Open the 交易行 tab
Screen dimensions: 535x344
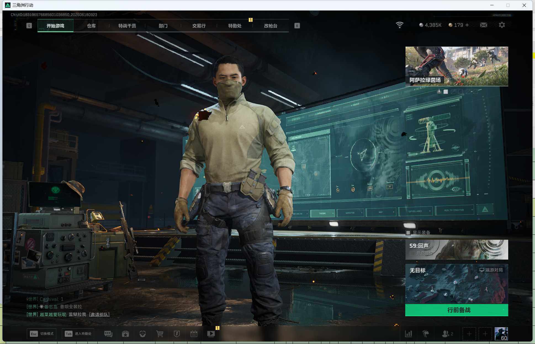199,26
